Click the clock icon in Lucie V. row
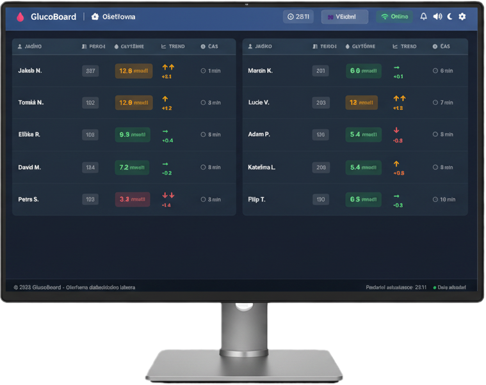The width and height of the screenshot is (486, 385). [435, 102]
